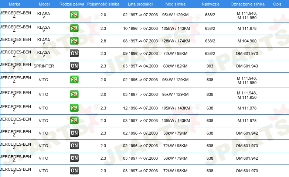Select the MERCEDES-BENZ cell in the Sprinter row
The width and height of the screenshot is (289, 177).
[x=16, y=66]
